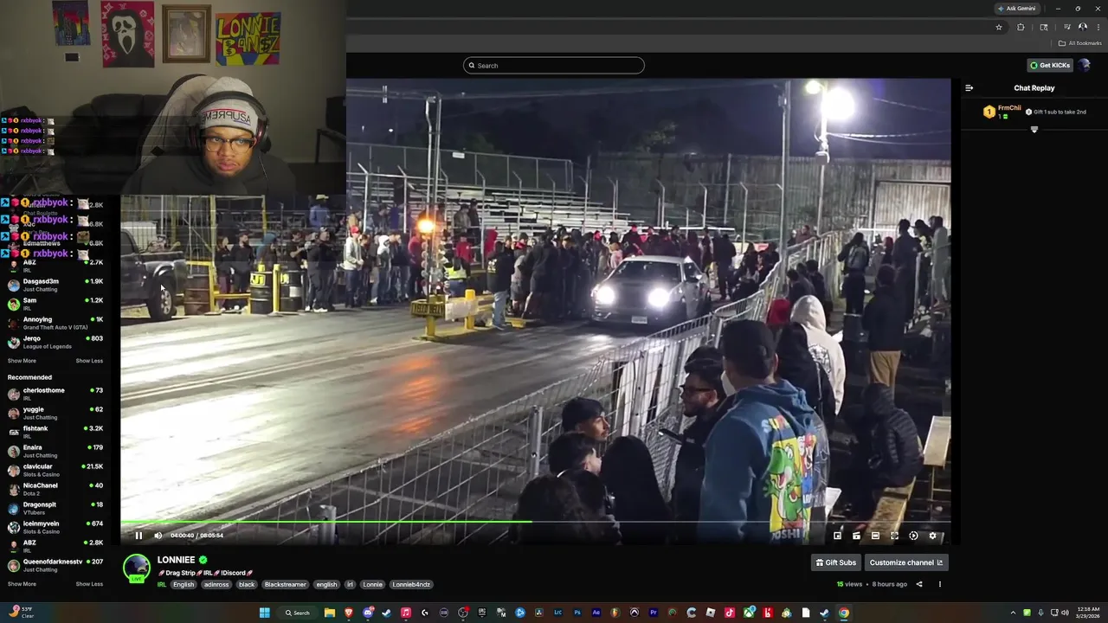Click Ask Gemini in Chrome title bar

(1016, 8)
